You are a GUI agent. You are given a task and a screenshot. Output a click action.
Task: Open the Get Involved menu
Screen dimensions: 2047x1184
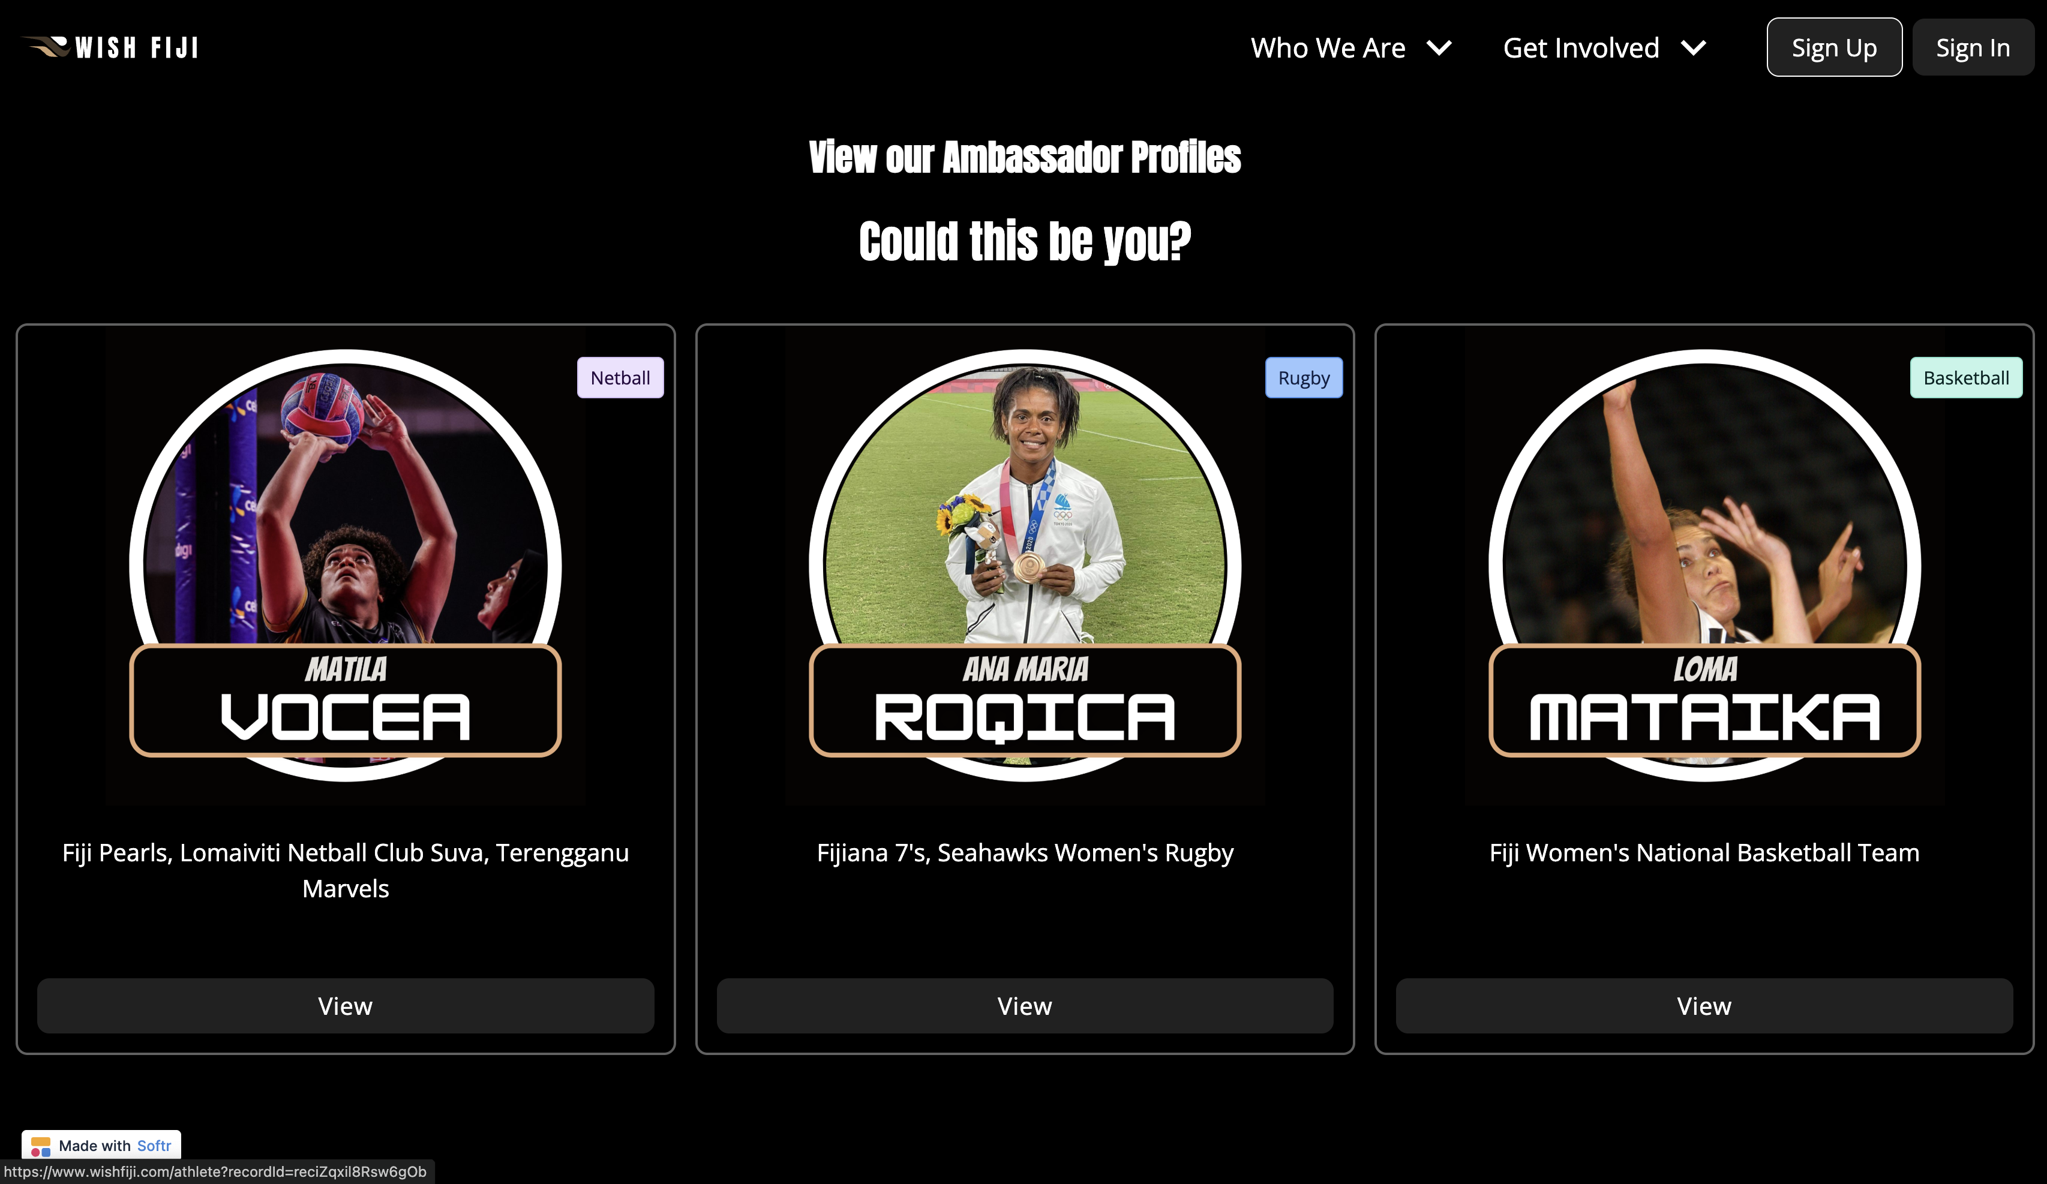point(1604,48)
